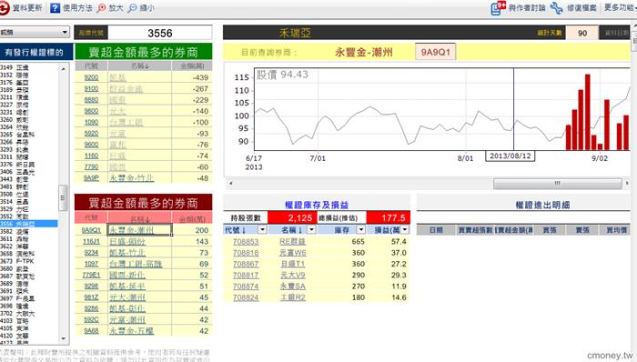The width and height of the screenshot is (637, 362).
Task: Click broker code link 9100
Action: point(91,88)
